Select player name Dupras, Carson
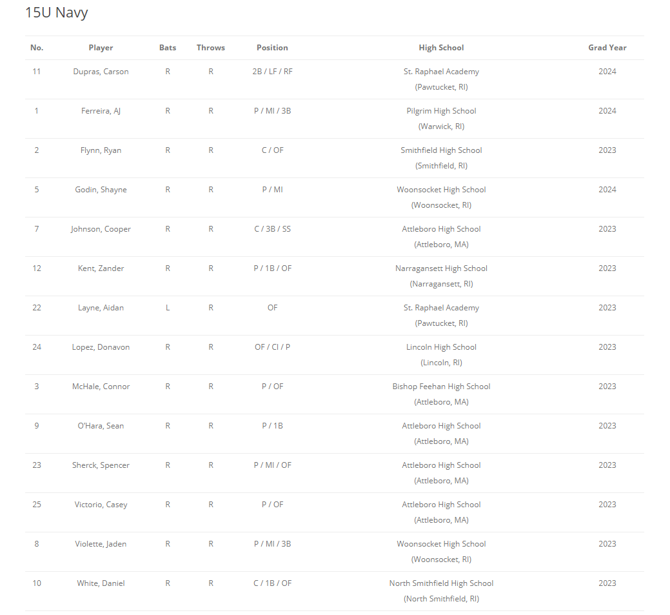670x615 pixels. tap(101, 72)
